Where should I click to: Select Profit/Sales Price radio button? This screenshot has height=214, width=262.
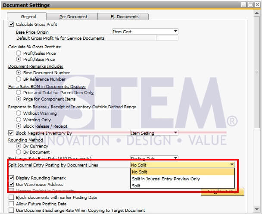coord(19,53)
